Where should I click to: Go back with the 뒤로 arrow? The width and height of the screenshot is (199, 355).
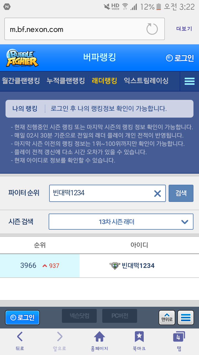coord(20,341)
